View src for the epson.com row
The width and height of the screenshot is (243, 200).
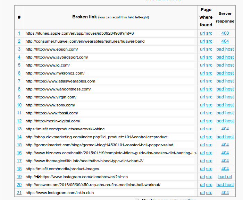(x=209, y=49)
